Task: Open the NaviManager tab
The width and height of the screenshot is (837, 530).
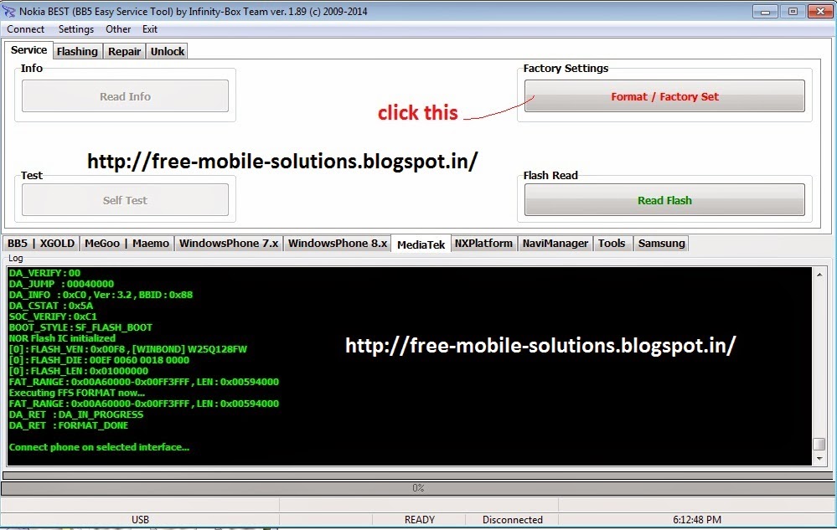Action: pos(555,243)
